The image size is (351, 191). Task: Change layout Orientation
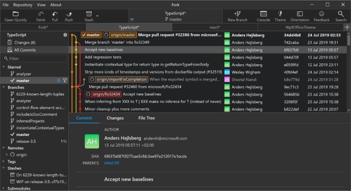coord(300,17)
